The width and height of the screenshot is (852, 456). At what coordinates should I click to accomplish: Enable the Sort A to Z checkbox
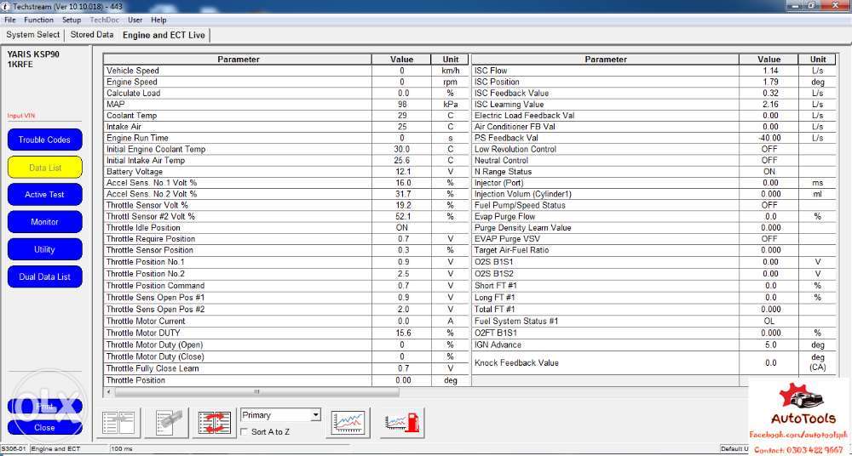[x=245, y=432]
